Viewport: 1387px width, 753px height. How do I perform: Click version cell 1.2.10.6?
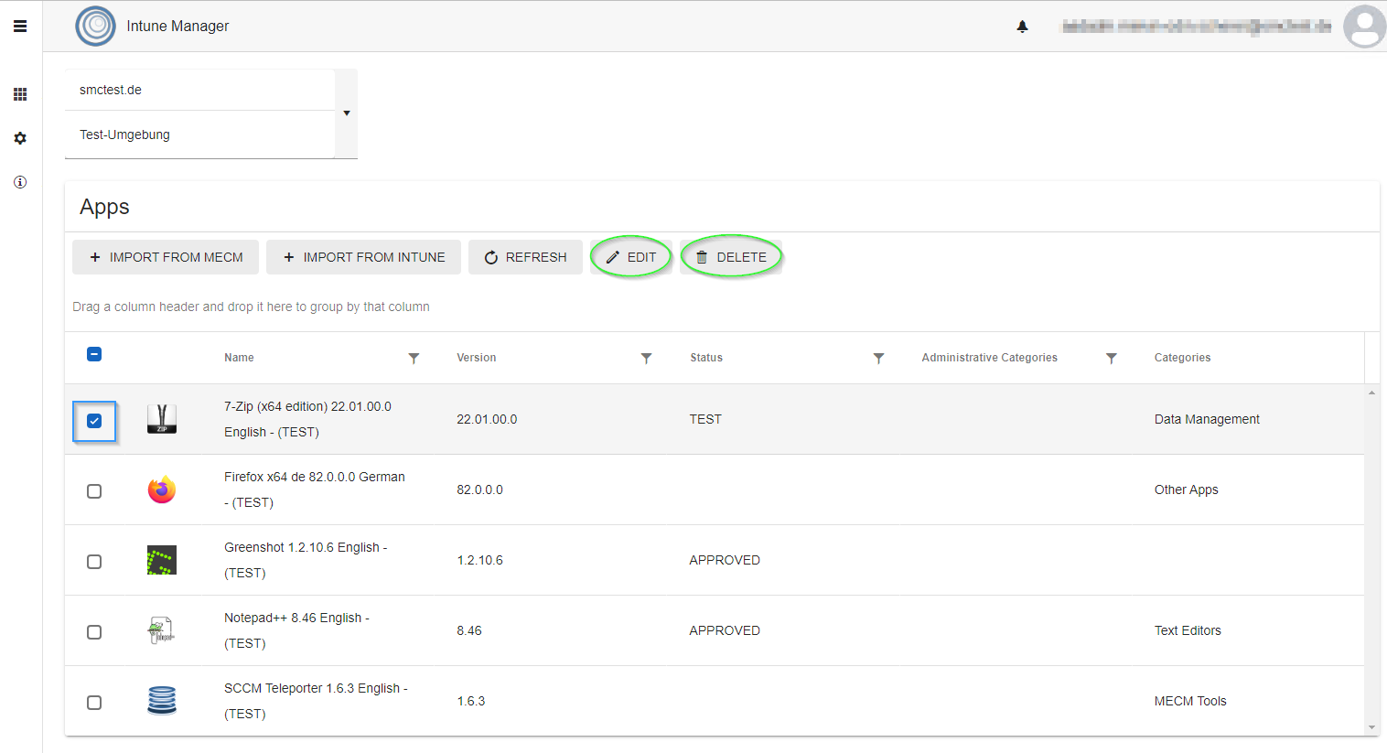click(x=480, y=560)
